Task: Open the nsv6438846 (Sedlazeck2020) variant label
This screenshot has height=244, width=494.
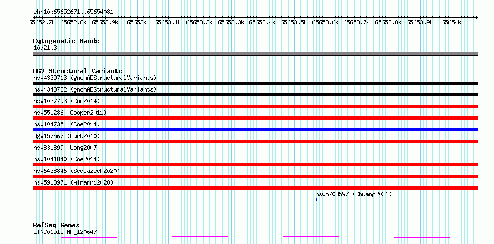Action: pos(77,171)
